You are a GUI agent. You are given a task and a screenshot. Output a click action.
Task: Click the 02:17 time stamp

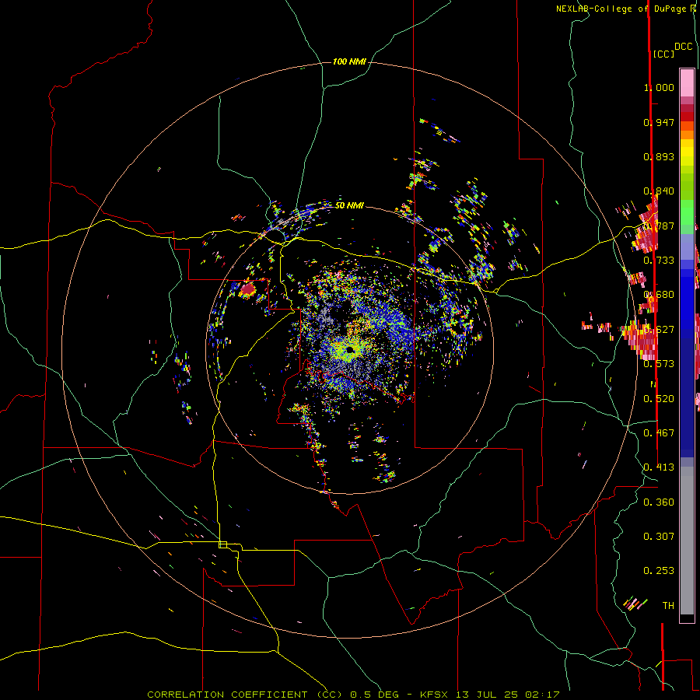(x=542, y=695)
